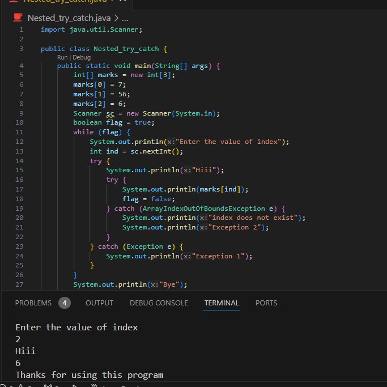Click 'Thanks for using this program' in terminal
The image size is (387, 387).
tap(90, 375)
